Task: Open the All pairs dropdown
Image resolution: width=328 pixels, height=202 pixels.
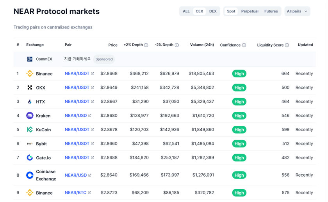Action: pos(297,11)
